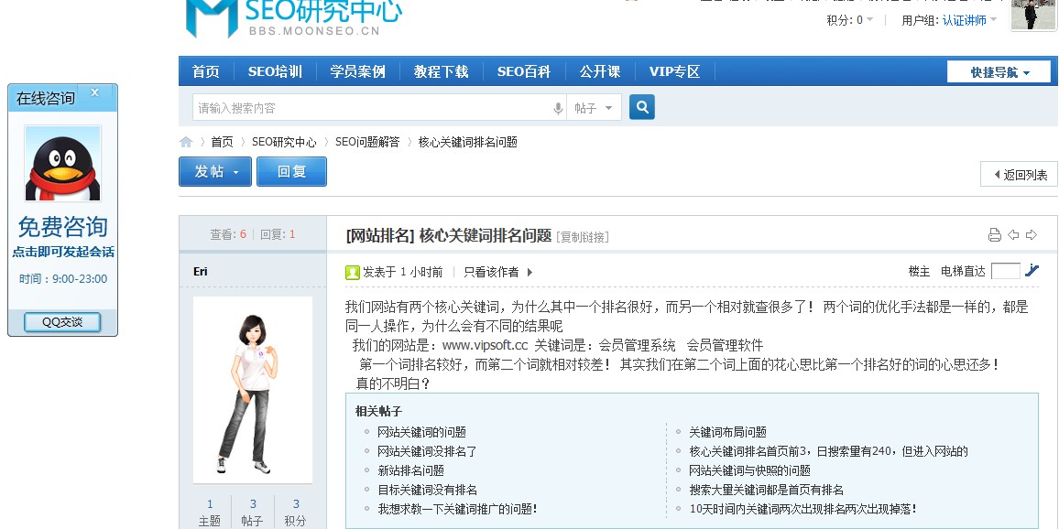This screenshot has width=1059, height=529.
Task: Click the search magnifier button
Action: [x=642, y=107]
